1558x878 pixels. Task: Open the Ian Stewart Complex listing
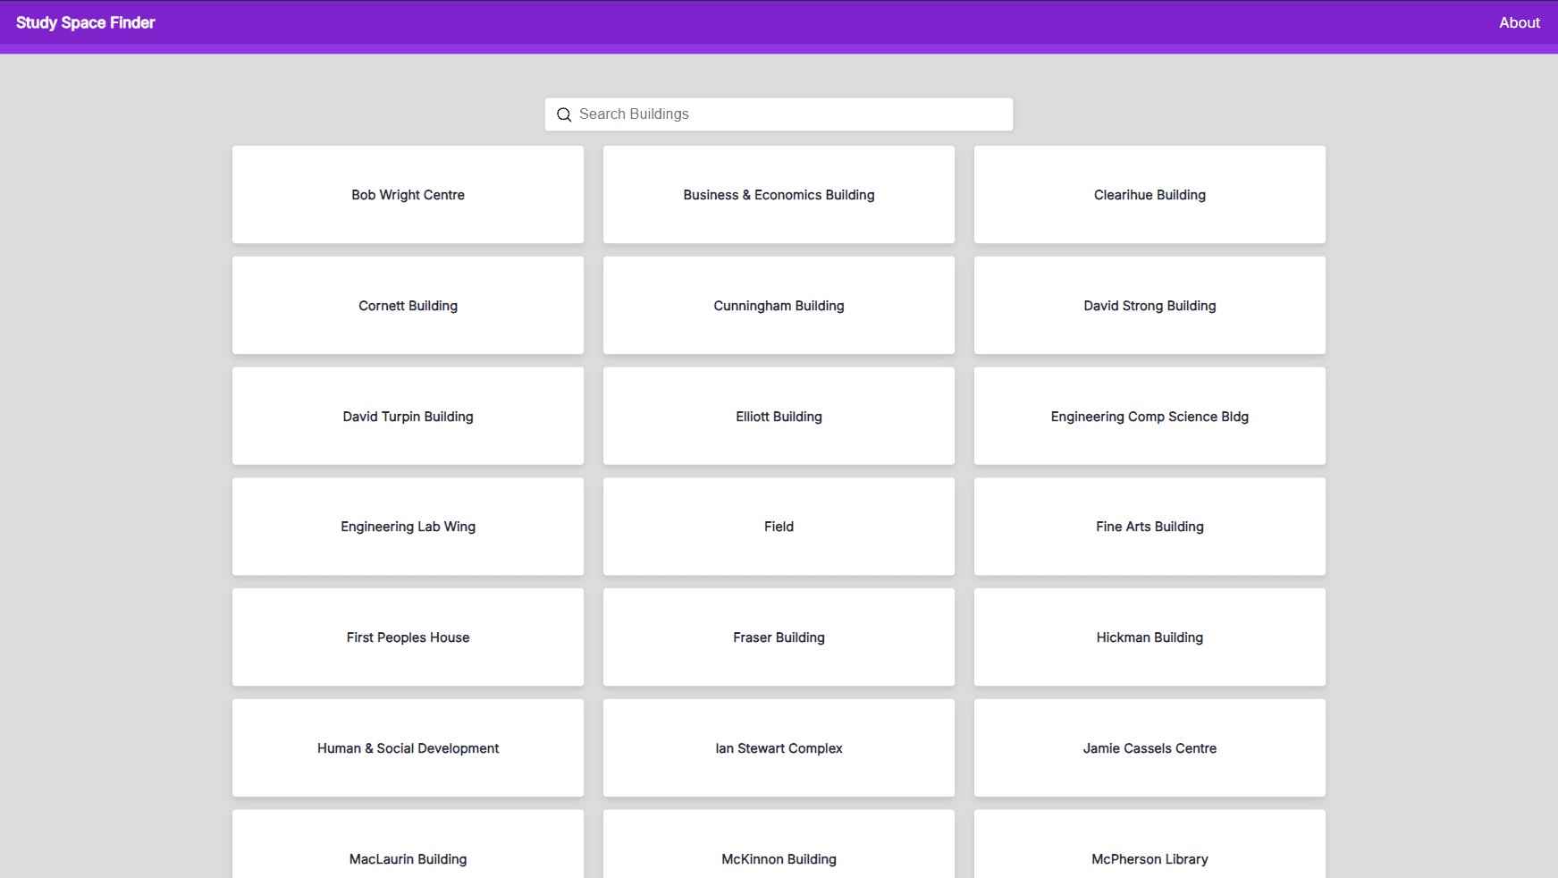click(779, 748)
